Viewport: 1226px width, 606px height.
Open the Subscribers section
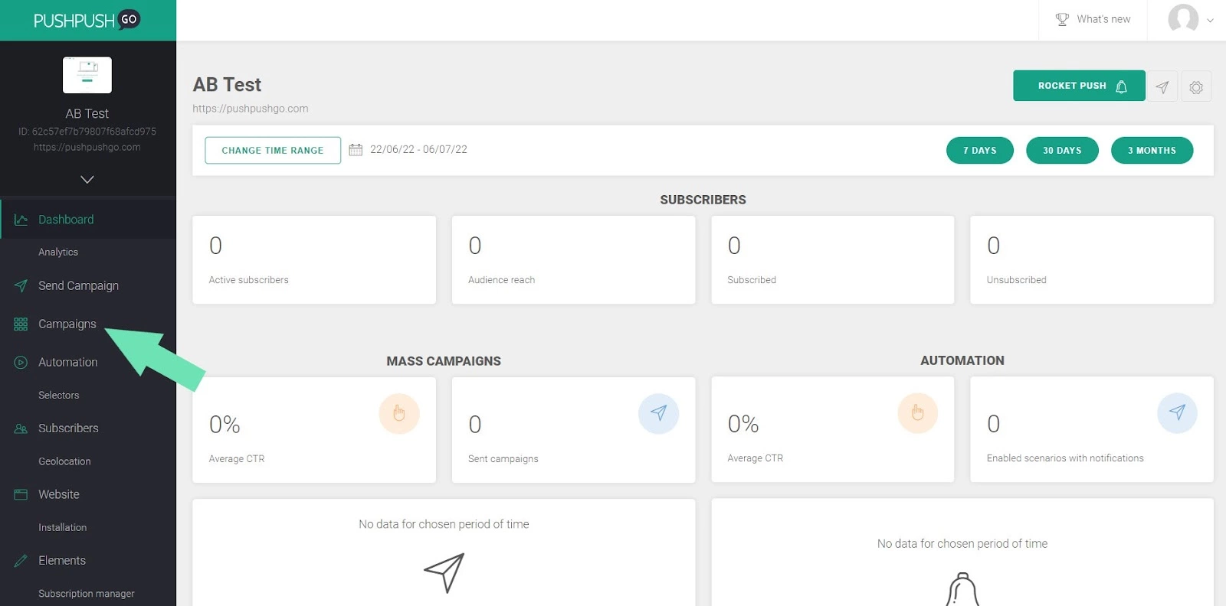[68, 428]
